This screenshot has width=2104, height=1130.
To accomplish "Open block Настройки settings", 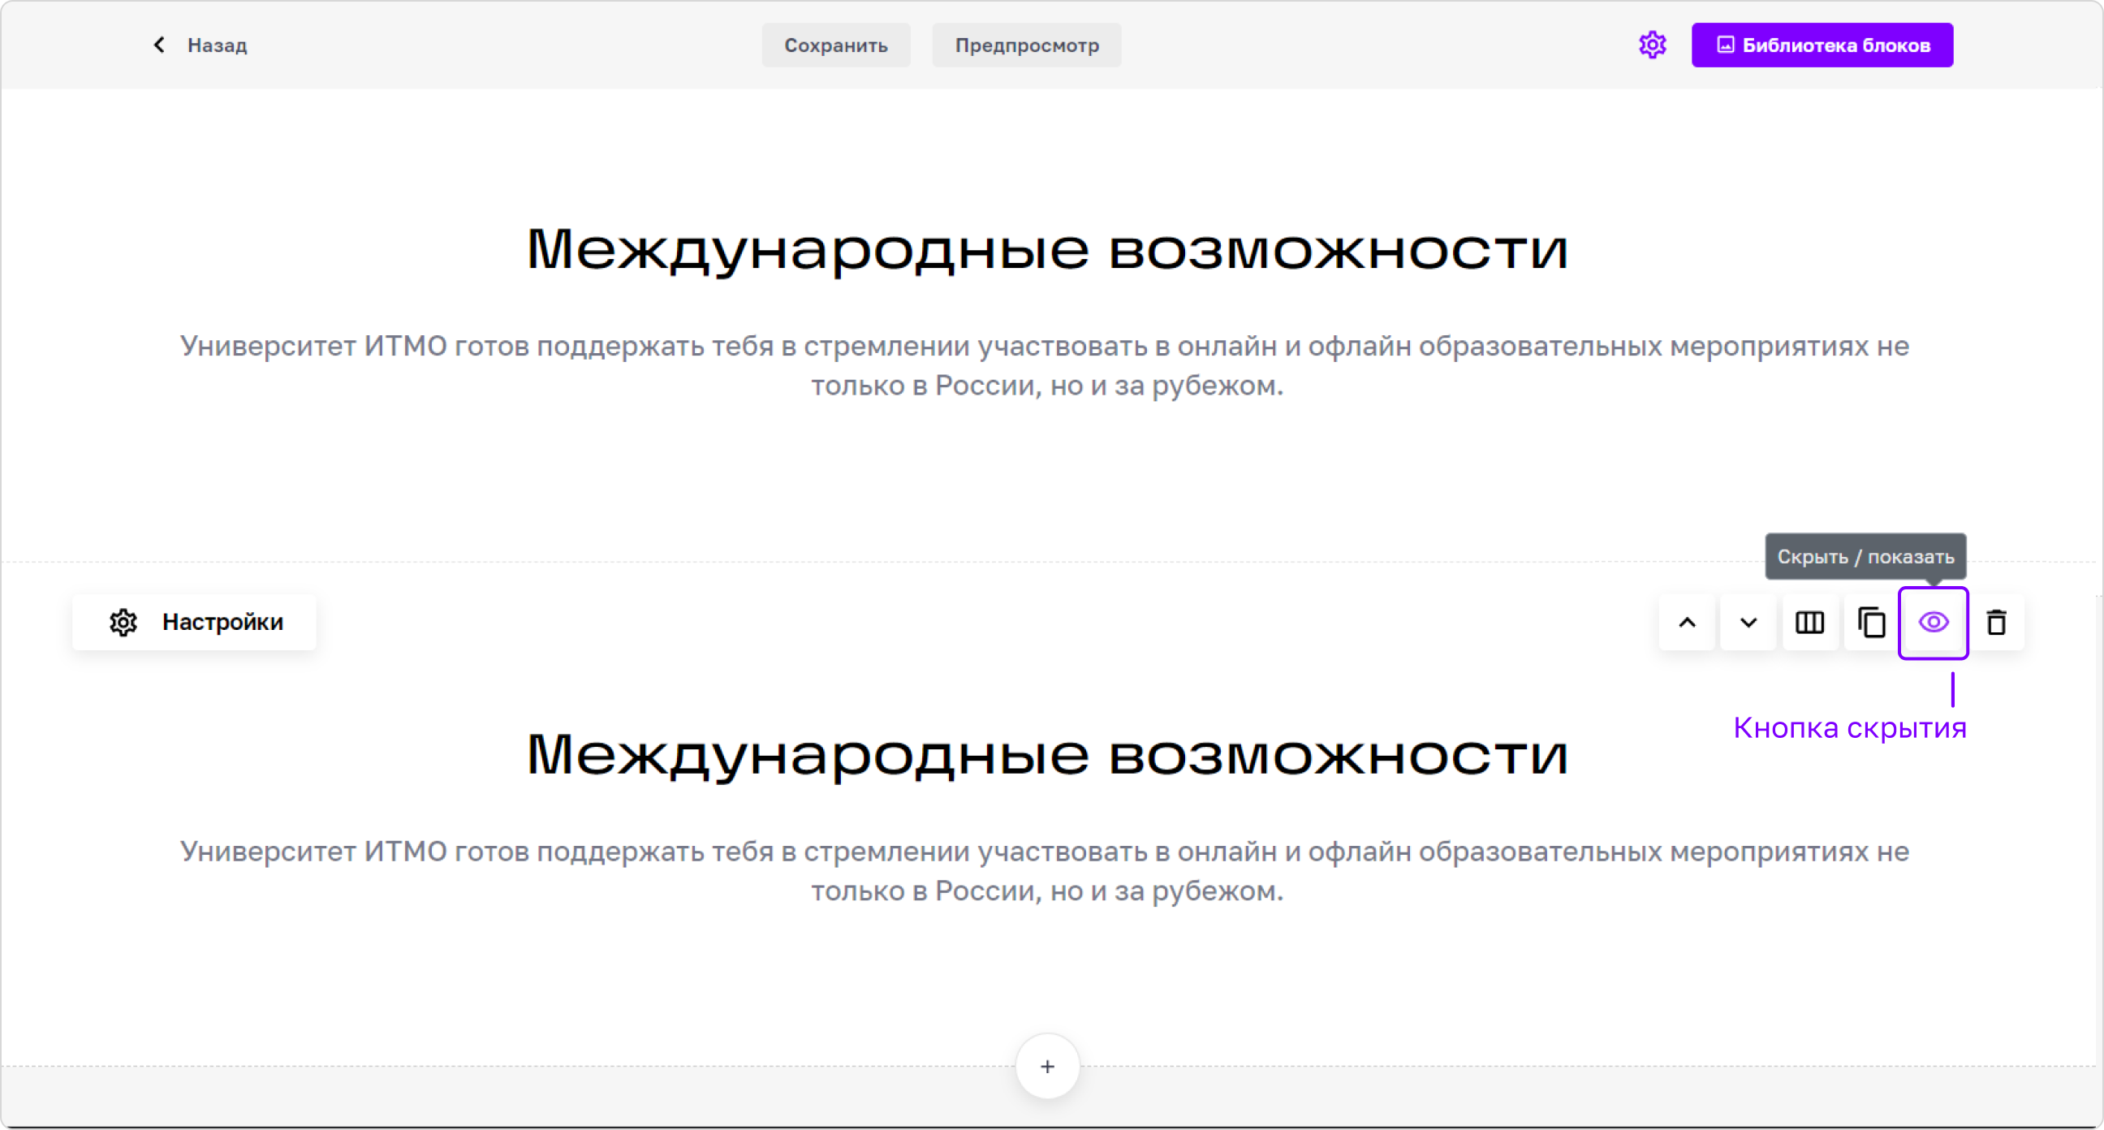I will pyautogui.click(x=194, y=622).
